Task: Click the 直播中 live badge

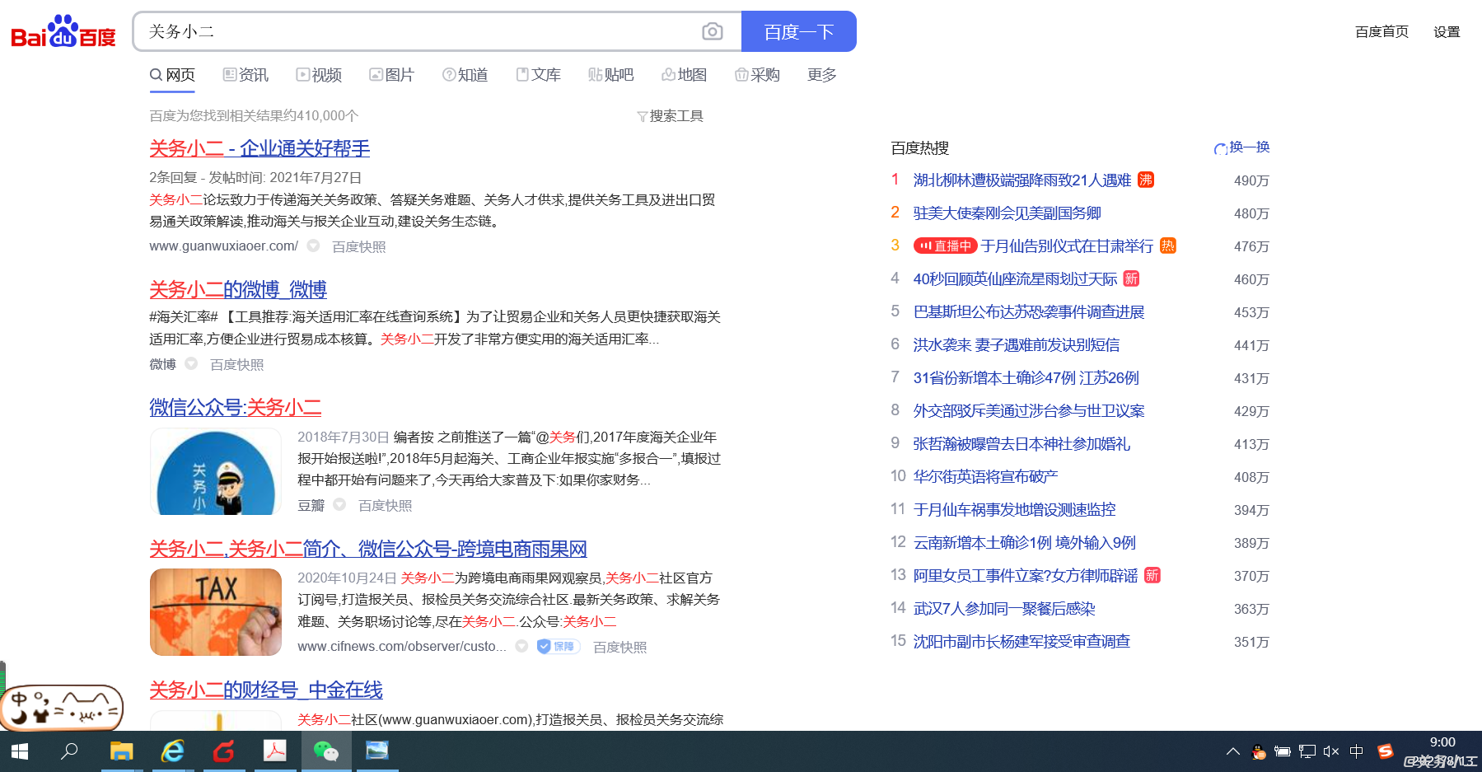Action: (x=945, y=246)
